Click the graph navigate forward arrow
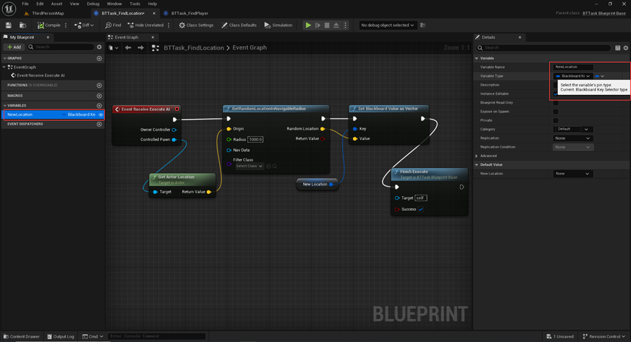Screen dimensions: 631x342 (140, 48)
